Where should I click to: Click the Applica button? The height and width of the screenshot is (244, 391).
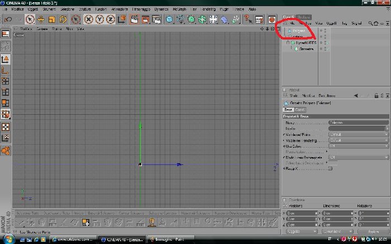click(x=373, y=232)
